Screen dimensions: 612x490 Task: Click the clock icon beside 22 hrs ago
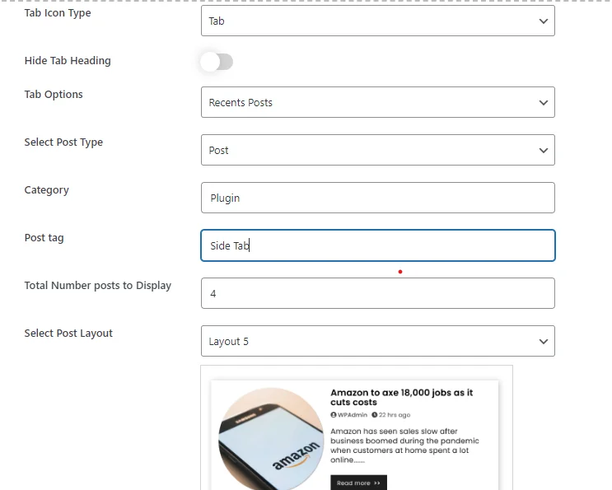[374, 415]
